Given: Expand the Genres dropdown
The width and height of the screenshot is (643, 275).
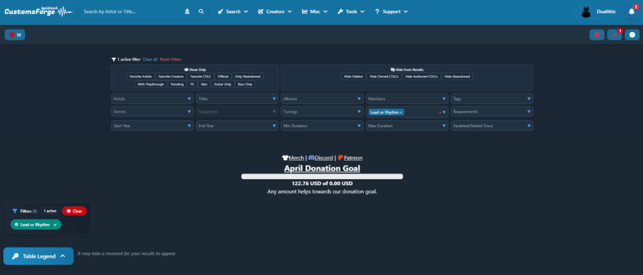Looking at the screenshot, I should click(x=152, y=112).
